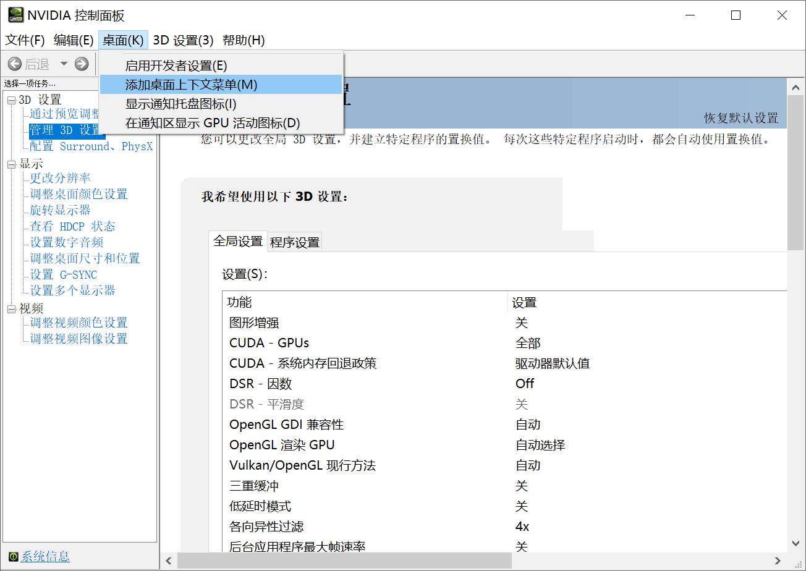This screenshot has width=806, height=571.
Task: Open 查看 HDCP 状态 task
Action: [73, 226]
